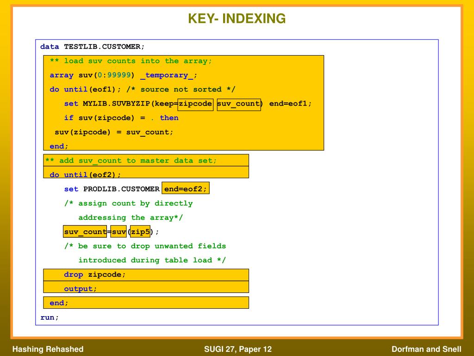Viewport: 474px width, 356px height.
Task: Click the highlighted 'zip5' index
Action: [x=140, y=232]
